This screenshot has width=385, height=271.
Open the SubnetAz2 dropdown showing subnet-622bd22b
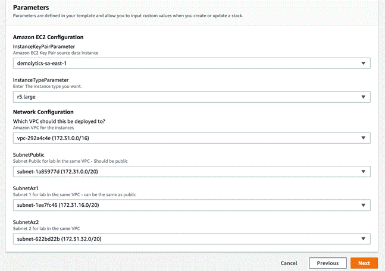pos(192,239)
